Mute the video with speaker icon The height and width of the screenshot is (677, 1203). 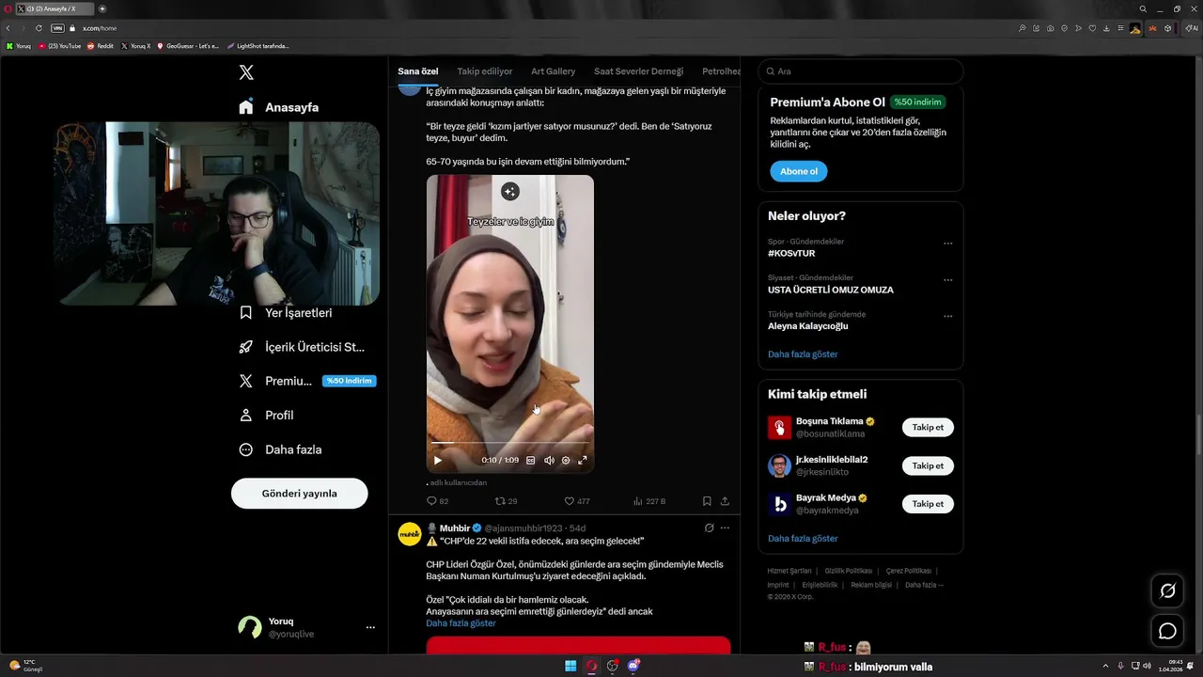click(549, 460)
